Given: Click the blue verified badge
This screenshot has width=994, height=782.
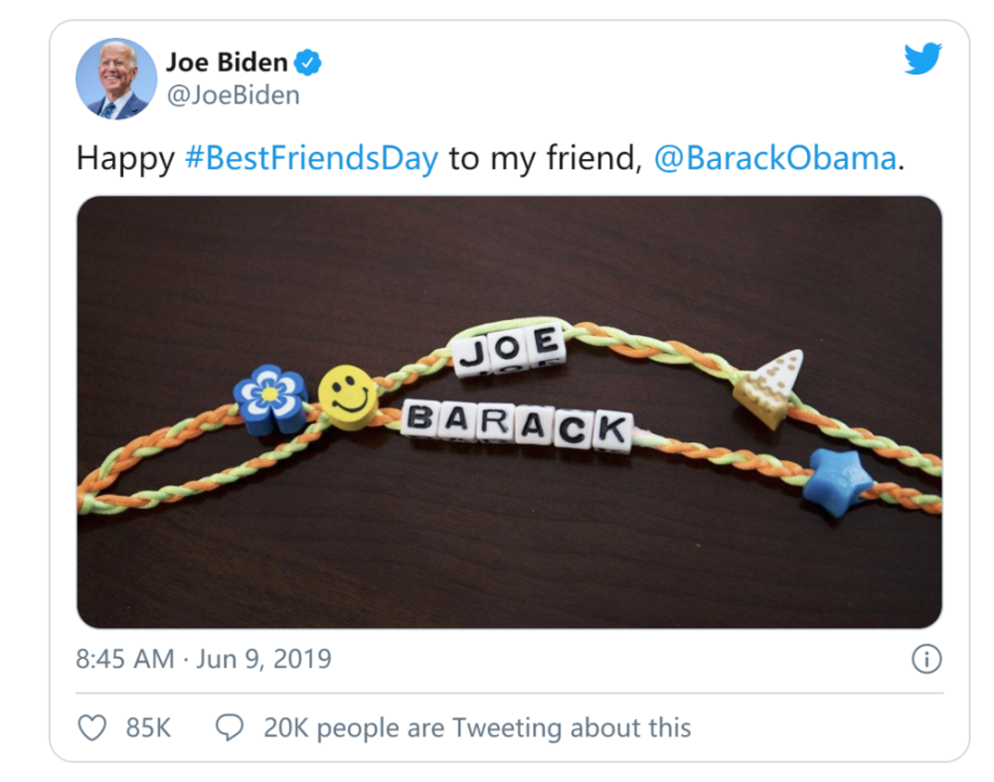Looking at the screenshot, I should point(309,63).
